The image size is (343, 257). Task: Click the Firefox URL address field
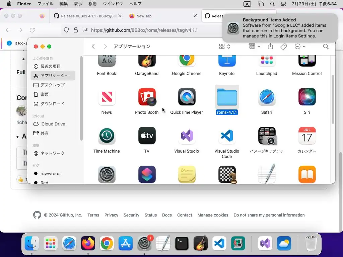(144, 30)
